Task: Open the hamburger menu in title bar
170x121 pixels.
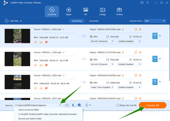Action: pos(147,3)
